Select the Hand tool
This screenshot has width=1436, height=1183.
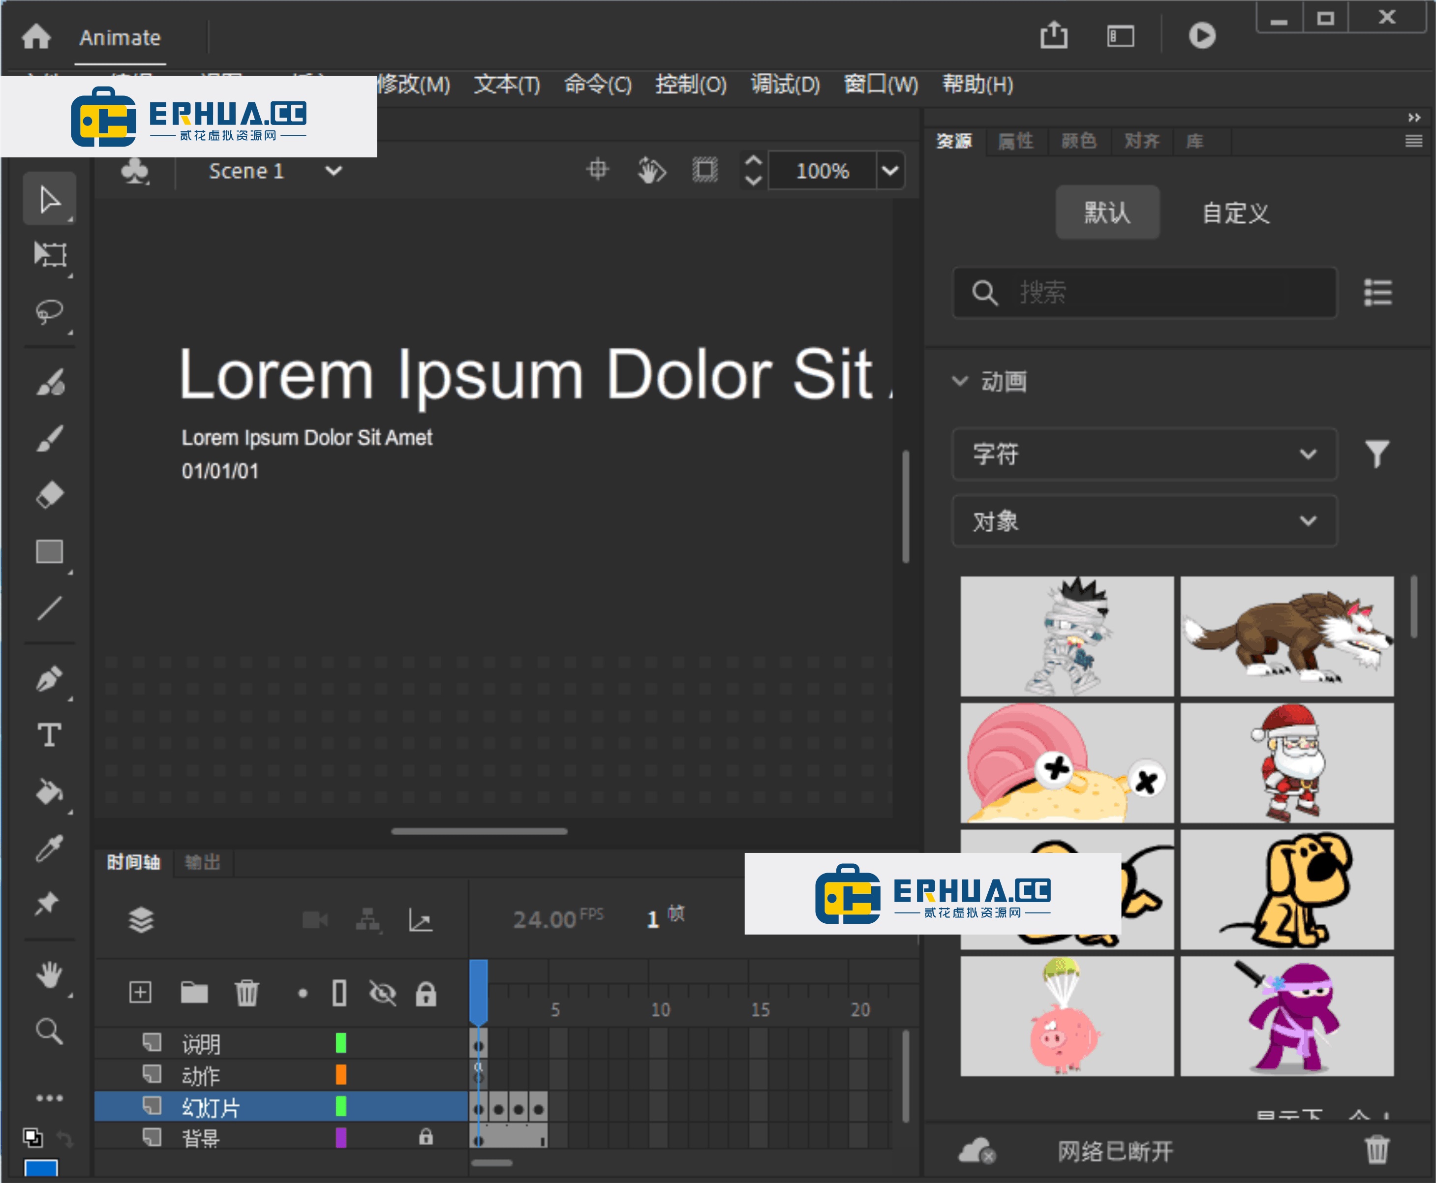[x=49, y=974]
